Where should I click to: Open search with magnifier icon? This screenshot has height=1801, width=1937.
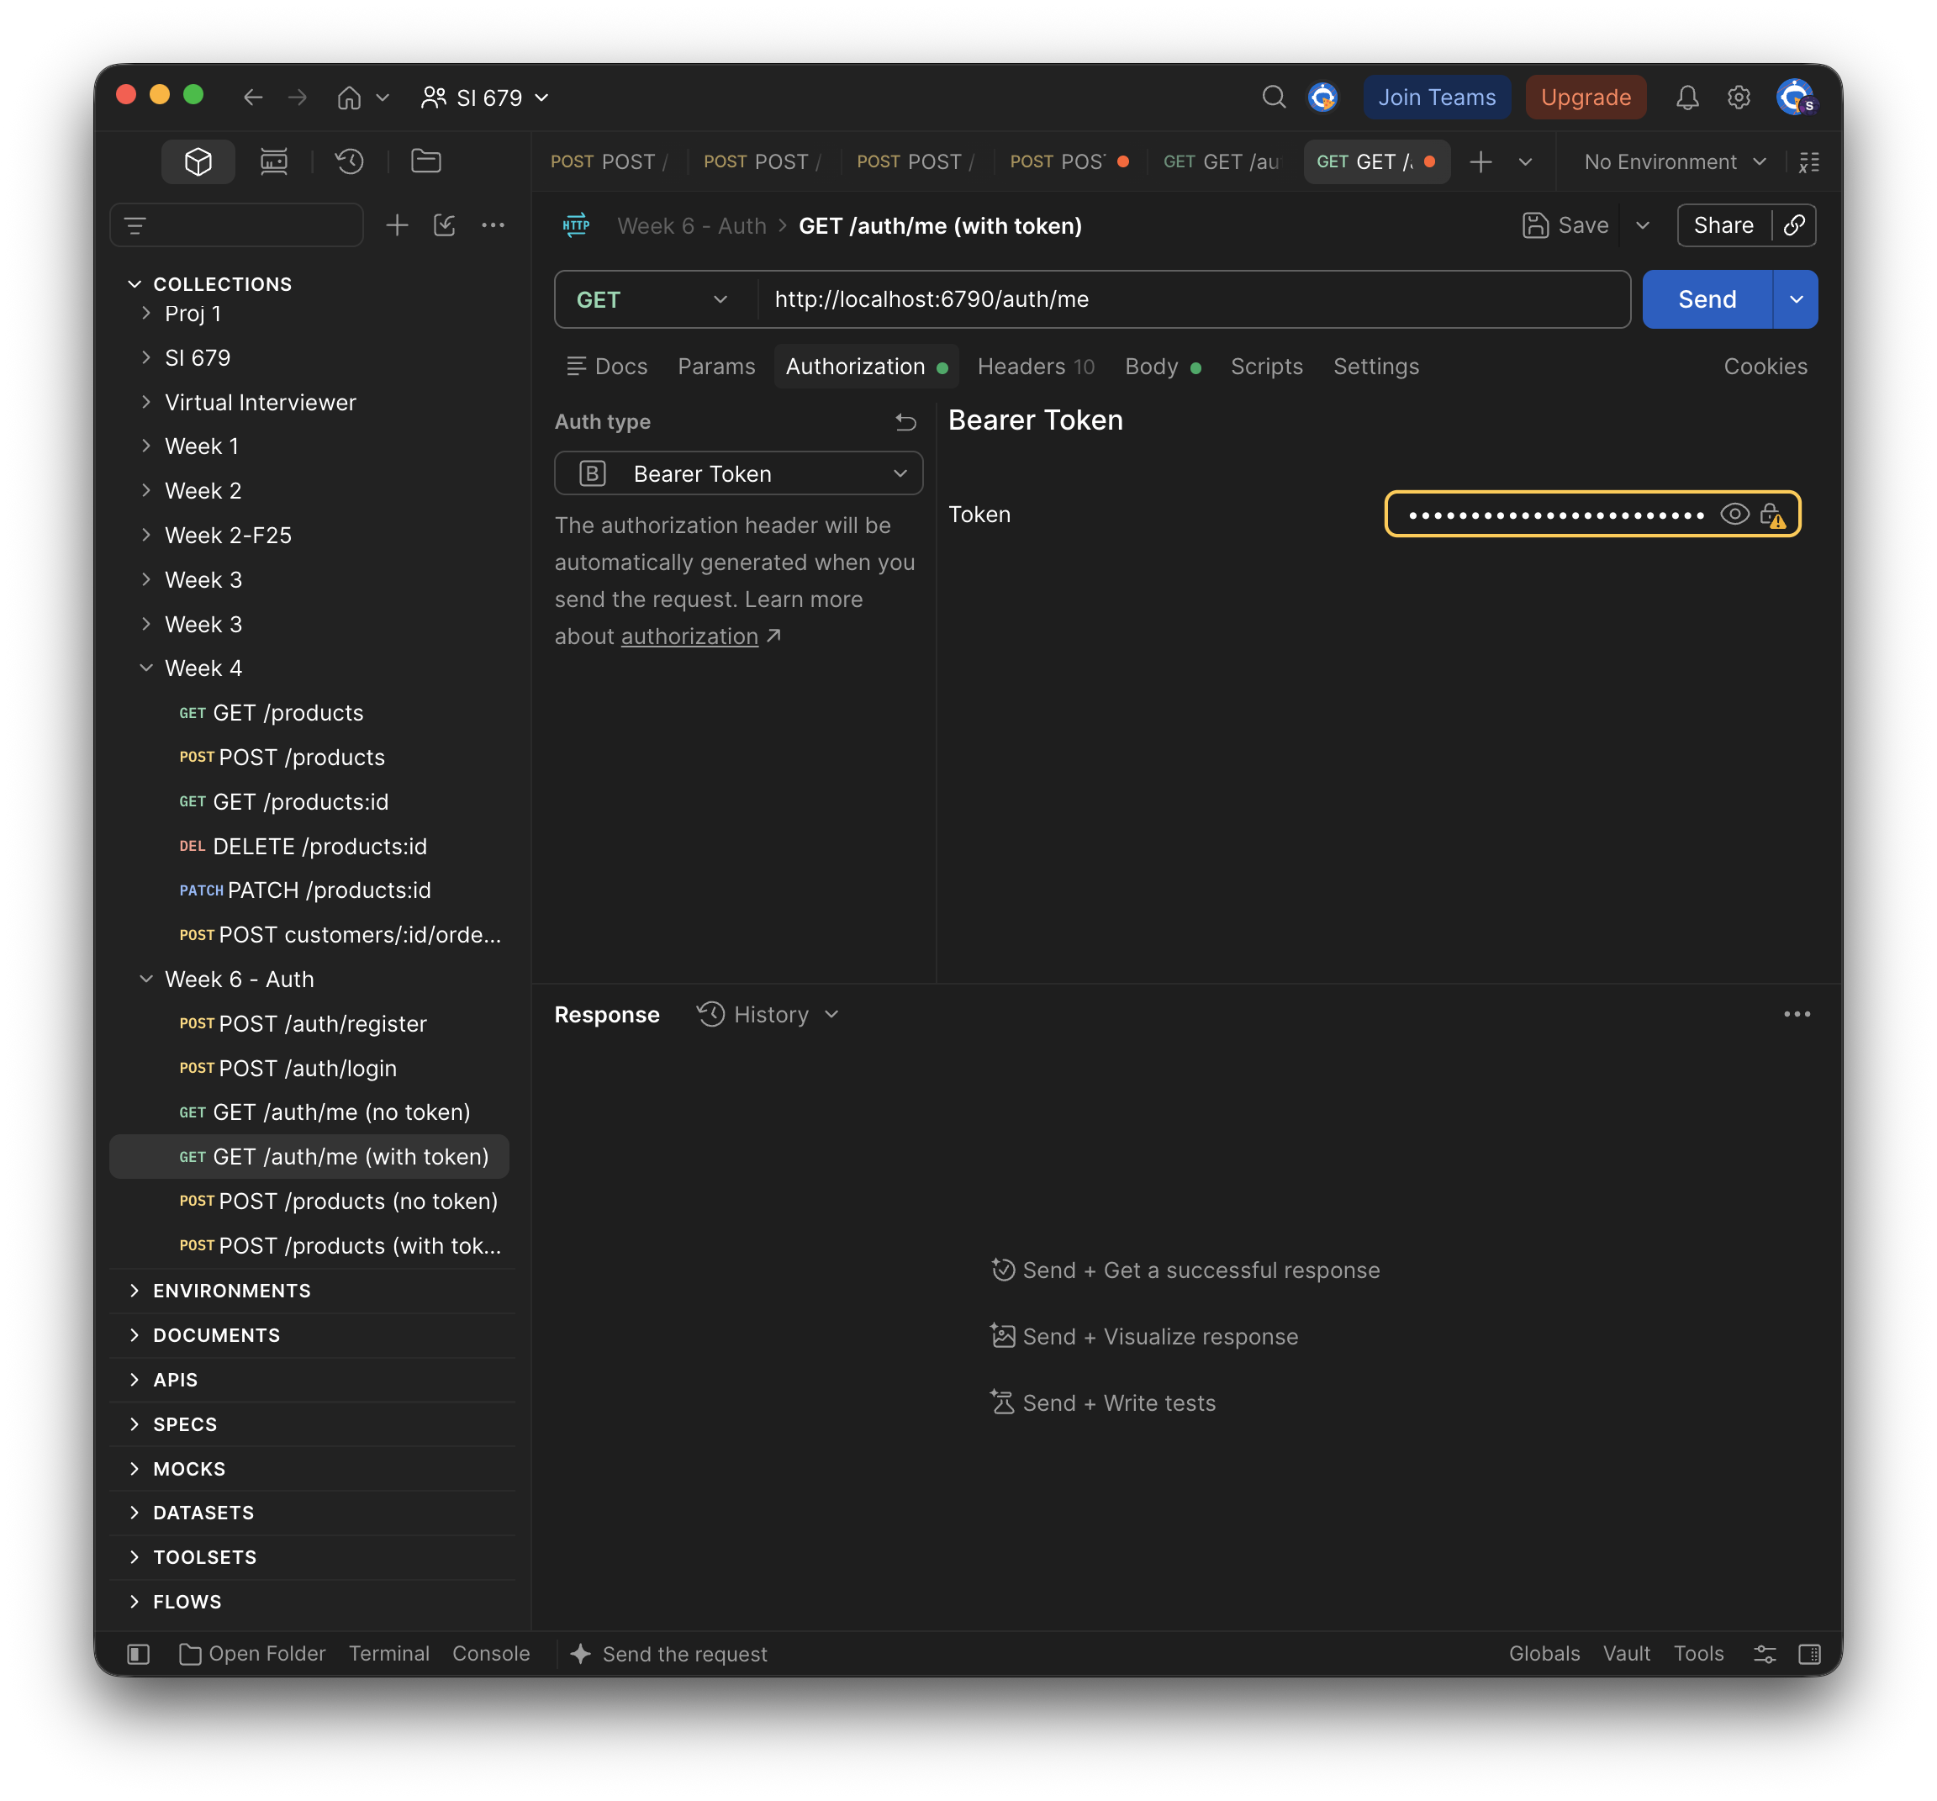(1274, 98)
